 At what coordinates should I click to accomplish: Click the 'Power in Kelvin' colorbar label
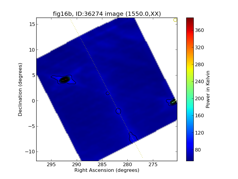(x=208, y=89)
